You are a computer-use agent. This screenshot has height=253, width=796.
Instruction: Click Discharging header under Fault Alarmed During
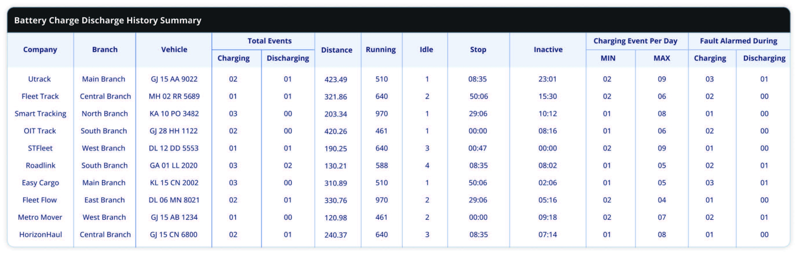(x=764, y=58)
